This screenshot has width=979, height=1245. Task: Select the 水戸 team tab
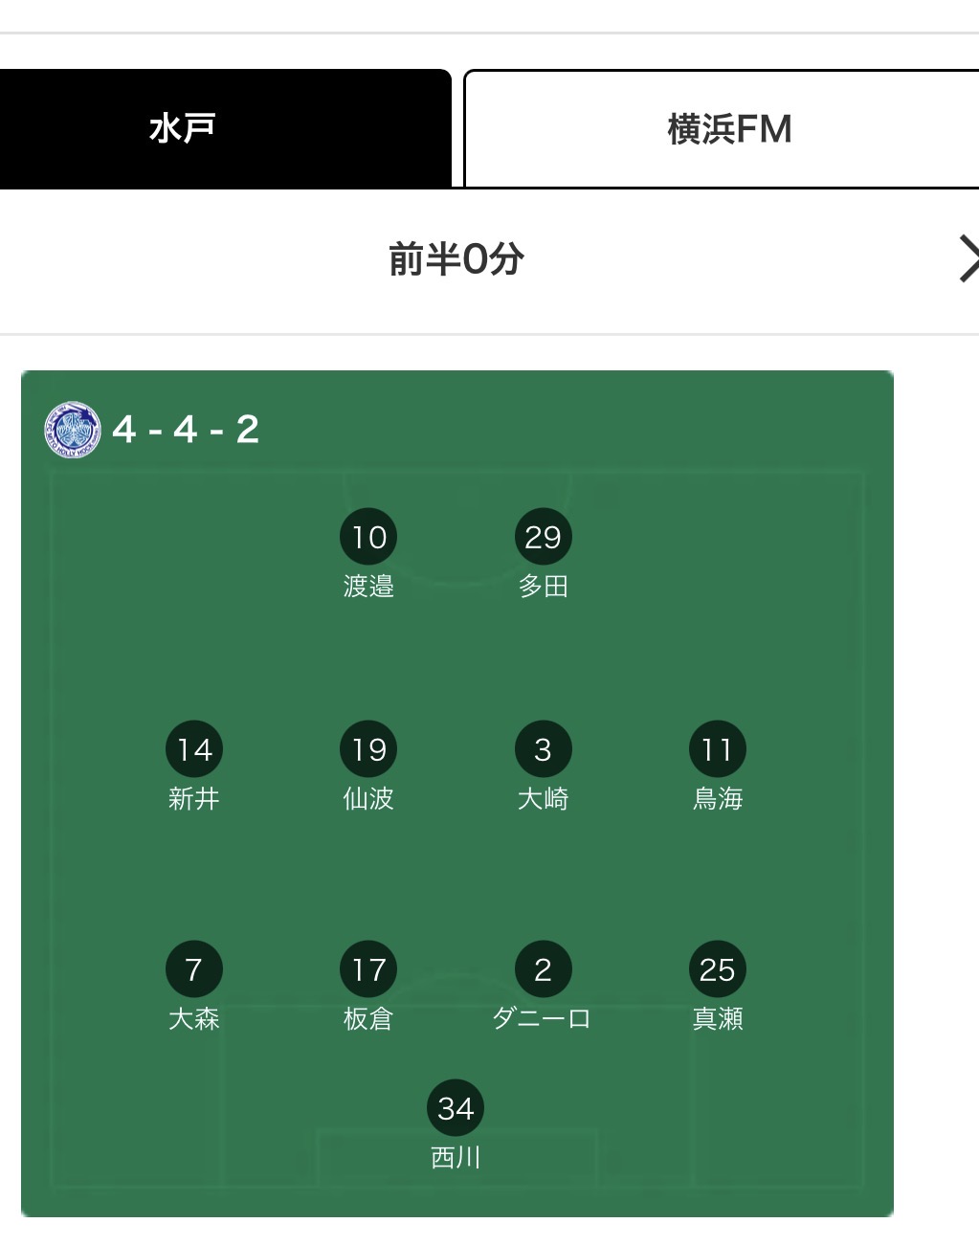(x=224, y=128)
